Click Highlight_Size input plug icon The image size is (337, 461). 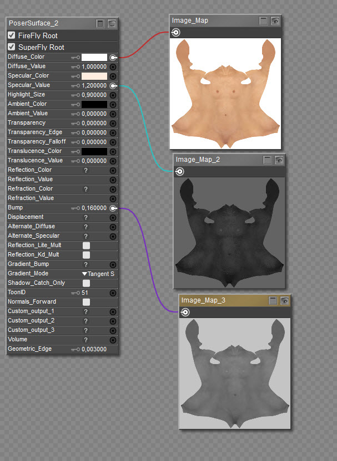coord(113,95)
